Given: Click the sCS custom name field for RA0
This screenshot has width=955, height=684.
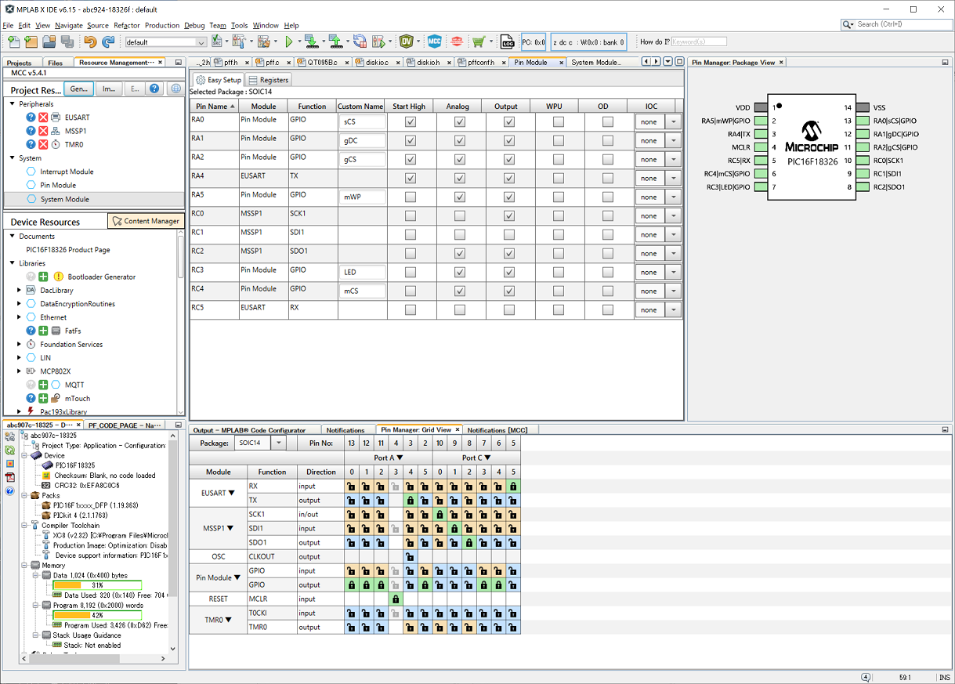Looking at the screenshot, I should tap(363, 122).
